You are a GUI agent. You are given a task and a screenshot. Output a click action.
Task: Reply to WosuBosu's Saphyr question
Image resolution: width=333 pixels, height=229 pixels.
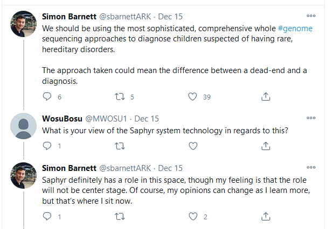[x=47, y=146]
